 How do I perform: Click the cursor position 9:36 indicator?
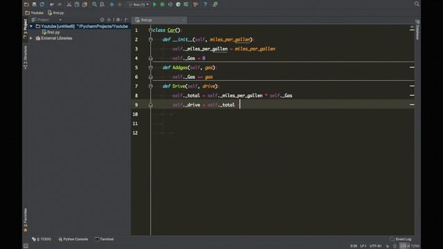coord(354,246)
